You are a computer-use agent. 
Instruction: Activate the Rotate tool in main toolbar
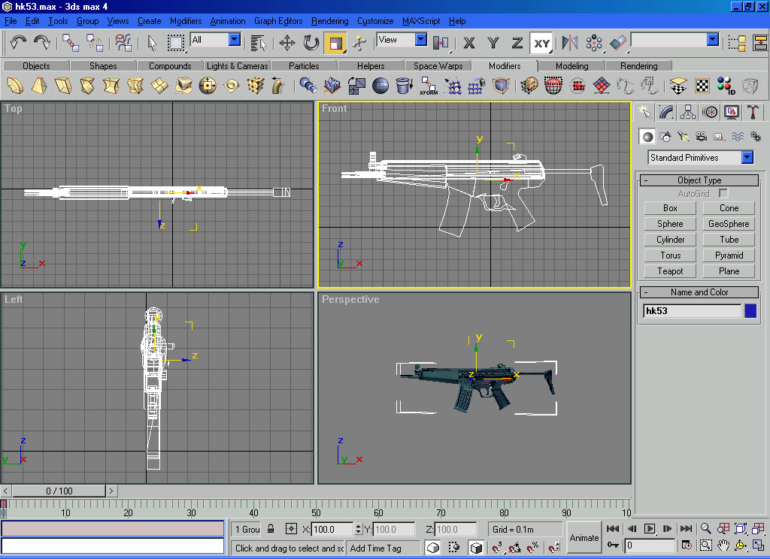(311, 43)
